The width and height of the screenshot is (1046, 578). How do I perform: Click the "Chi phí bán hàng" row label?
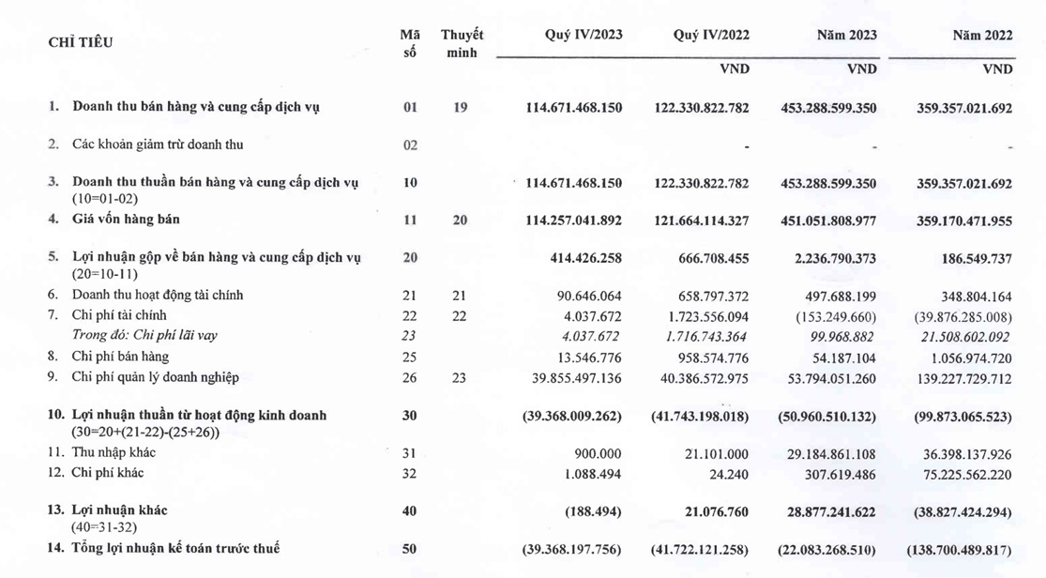[120, 357]
